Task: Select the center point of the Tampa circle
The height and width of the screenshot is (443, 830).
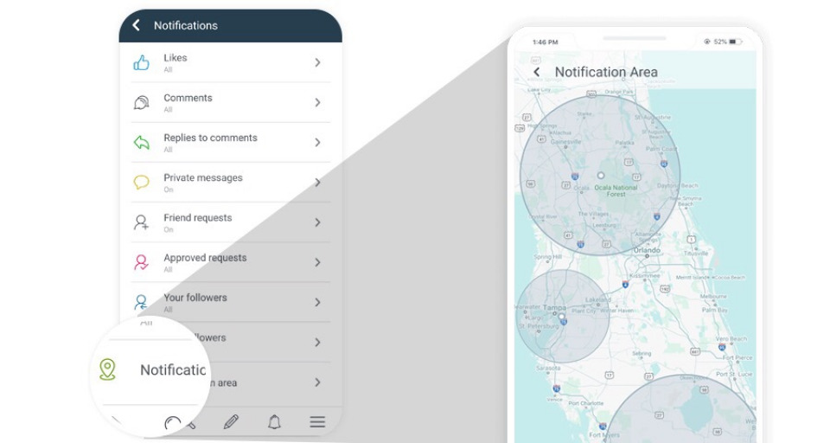Action: click(562, 317)
